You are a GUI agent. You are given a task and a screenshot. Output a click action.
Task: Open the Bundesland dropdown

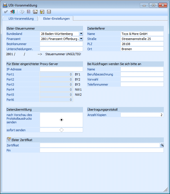pyautogui.click(x=81, y=34)
